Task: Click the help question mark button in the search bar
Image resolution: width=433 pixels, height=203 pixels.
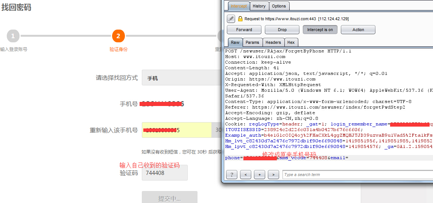Action: pos(232,175)
